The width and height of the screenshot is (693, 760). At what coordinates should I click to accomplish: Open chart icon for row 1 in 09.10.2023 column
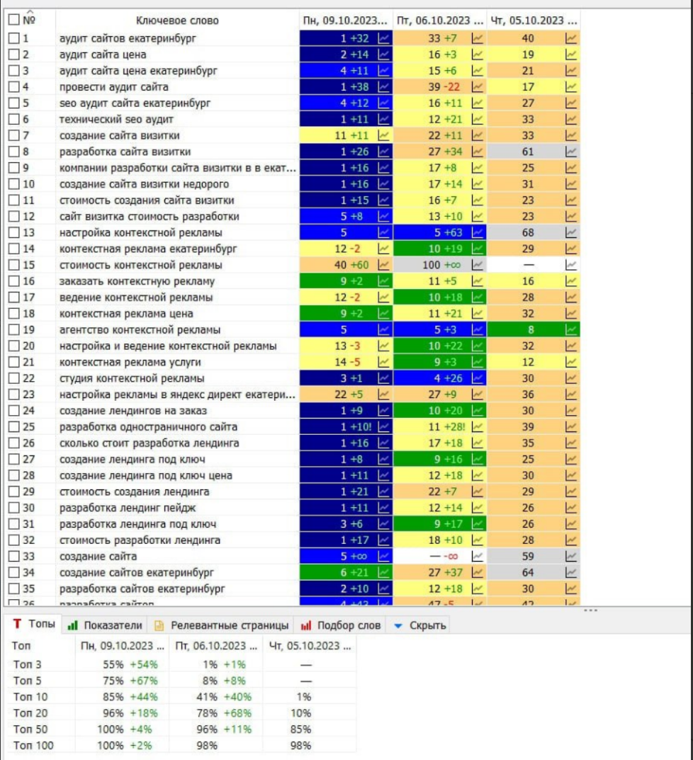[x=384, y=38]
